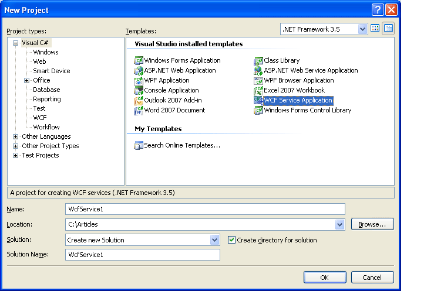Image resolution: width=444 pixels, height=291 pixels.
Task: Toggle Create directory for solution checkbox
Action: click(231, 240)
